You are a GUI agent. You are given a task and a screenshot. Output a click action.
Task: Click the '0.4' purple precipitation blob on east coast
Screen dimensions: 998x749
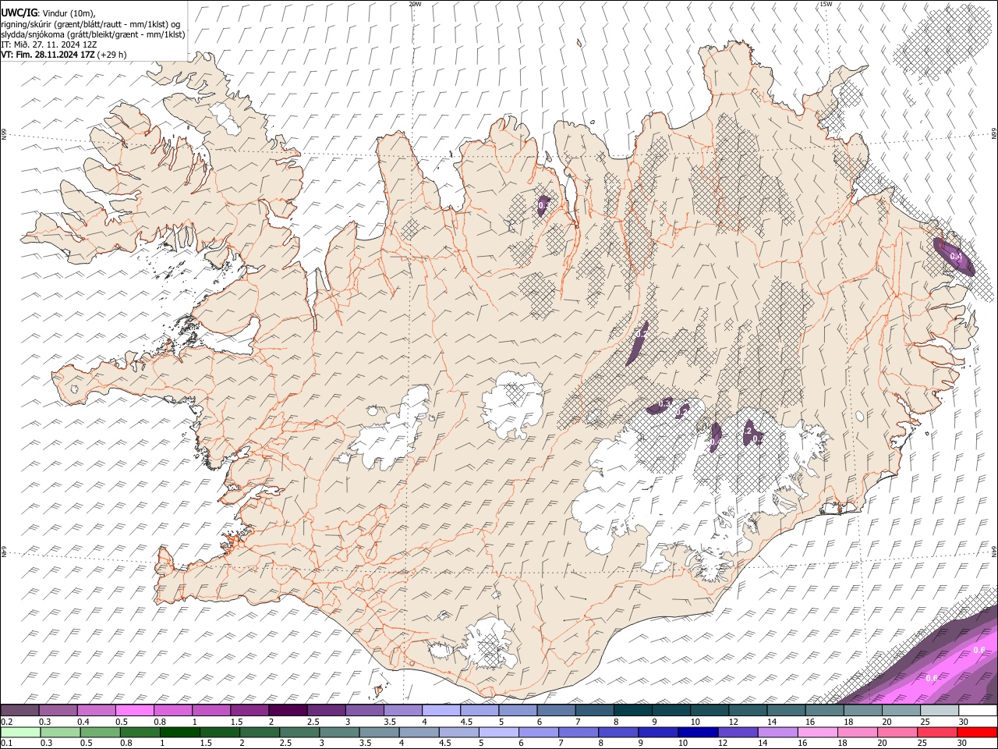coord(954,256)
